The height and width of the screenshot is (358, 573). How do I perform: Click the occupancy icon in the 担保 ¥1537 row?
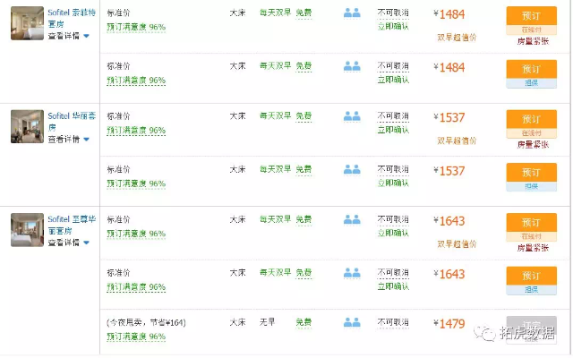click(x=352, y=169)
